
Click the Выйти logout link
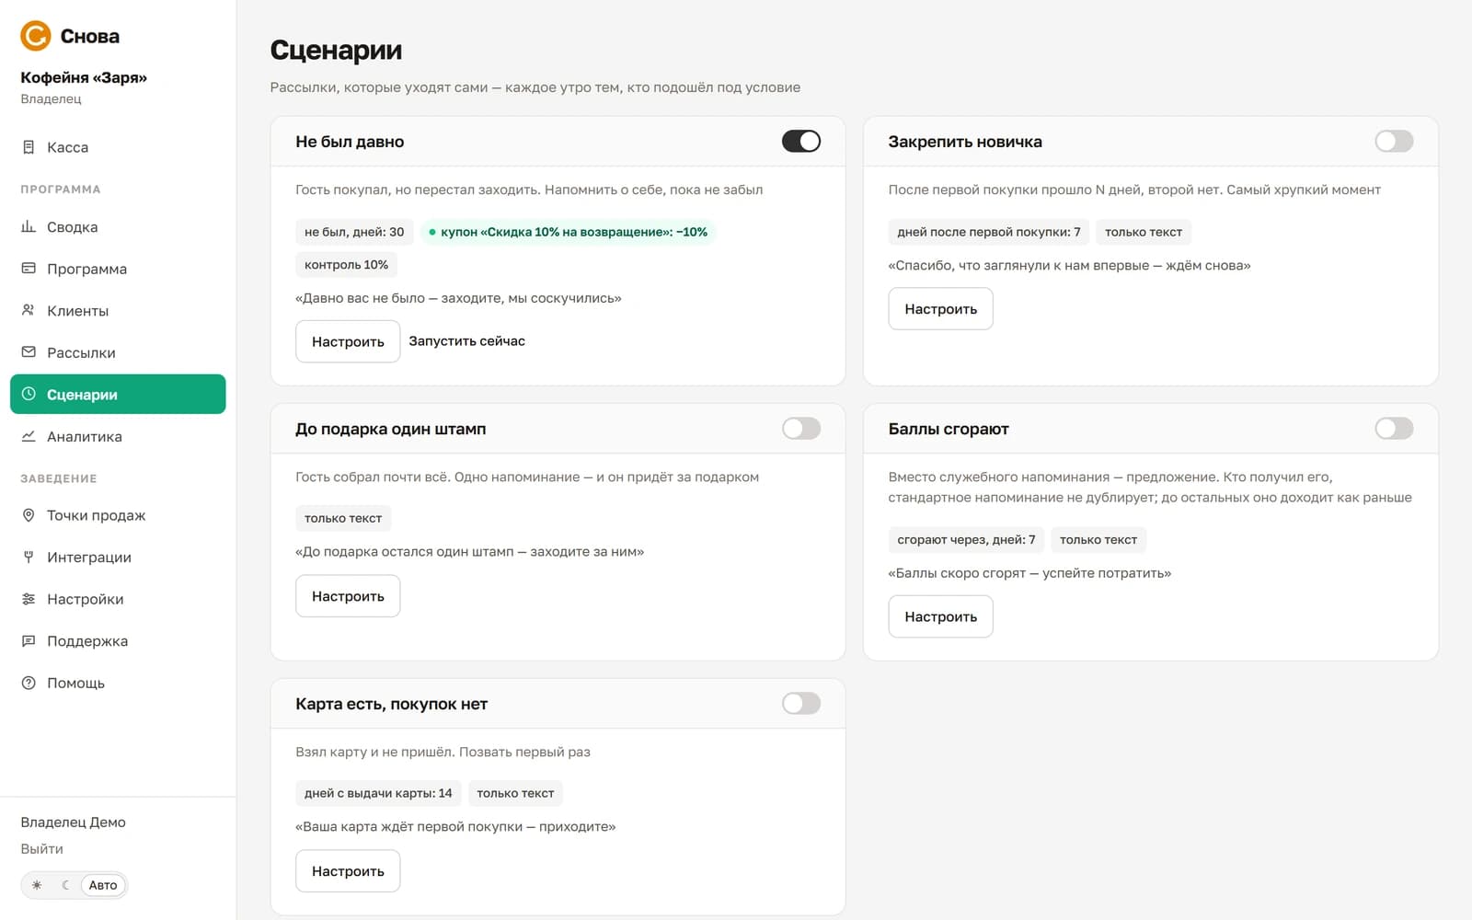42,849
